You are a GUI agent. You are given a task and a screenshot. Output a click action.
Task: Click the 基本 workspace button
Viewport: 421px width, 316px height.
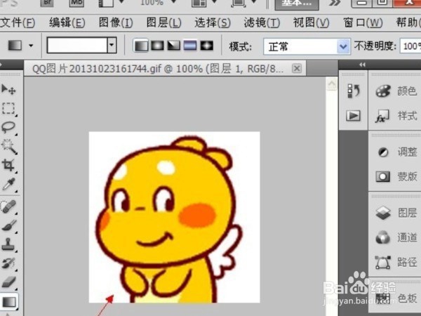(297, 4)
